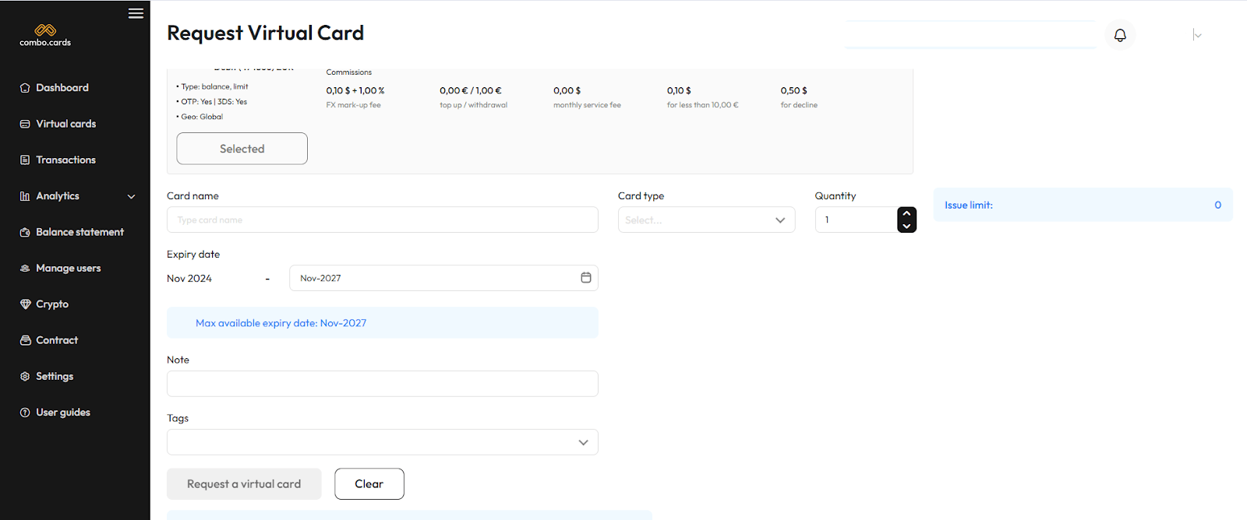Increase quantity with the up arrow
The image size is (1247, 520).
[x=906, y=213]
